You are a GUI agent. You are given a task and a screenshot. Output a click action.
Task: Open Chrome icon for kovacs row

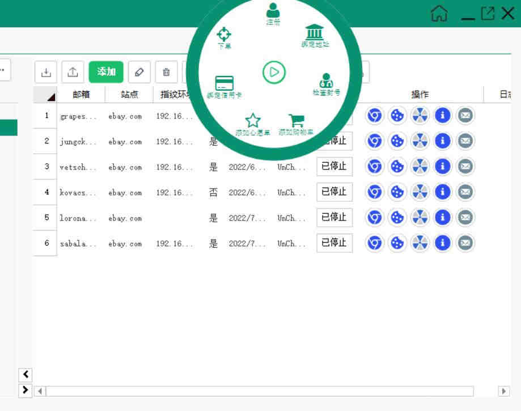375,192
